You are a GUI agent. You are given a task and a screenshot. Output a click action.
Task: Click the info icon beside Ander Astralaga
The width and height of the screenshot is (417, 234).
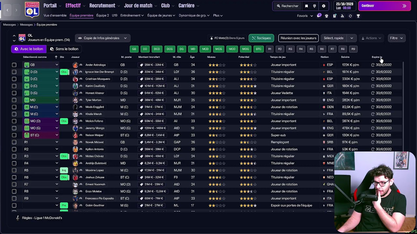point(81,65)
